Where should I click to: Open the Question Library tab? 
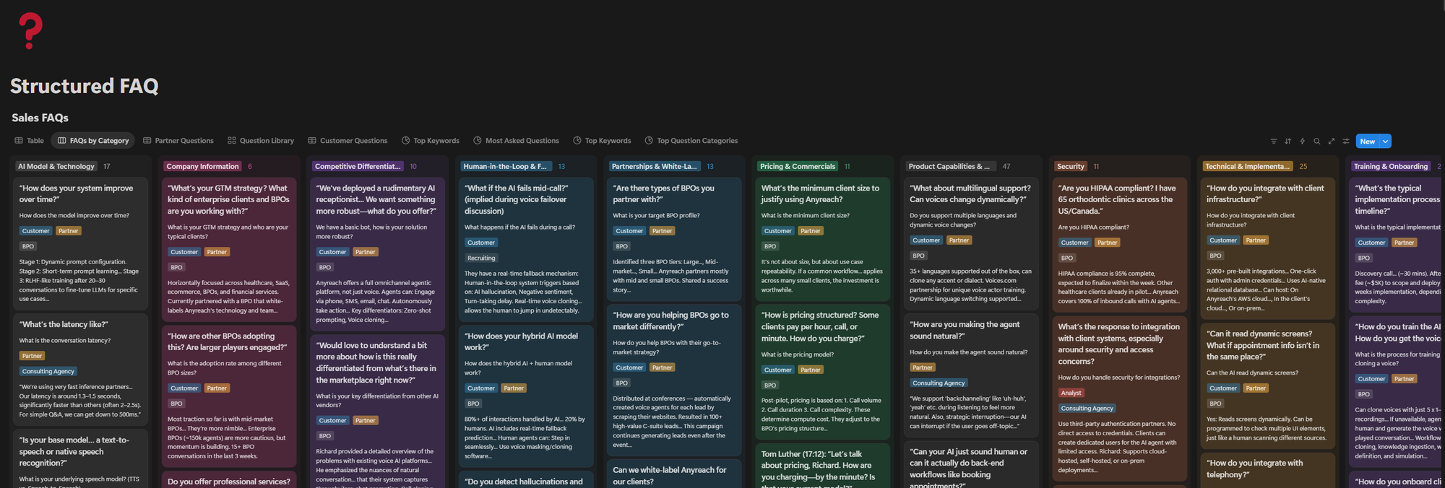pyautogui.click(x=261, y=141)
